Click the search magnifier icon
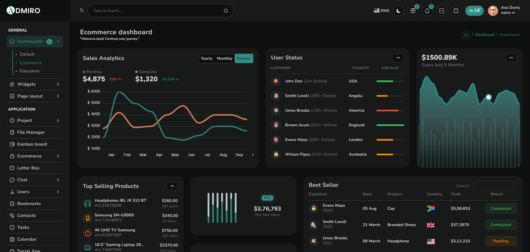The width and height of the screenshot is (530, 252). point(226,11)
